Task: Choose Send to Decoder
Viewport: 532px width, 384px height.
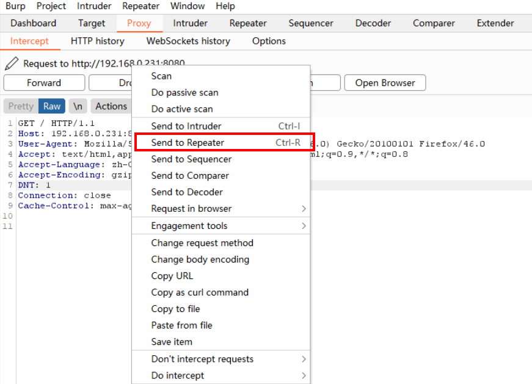Action: coord(221,192)
